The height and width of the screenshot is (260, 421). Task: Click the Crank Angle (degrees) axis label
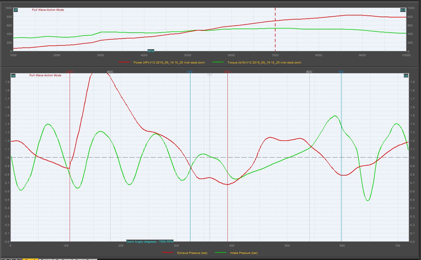150,241
